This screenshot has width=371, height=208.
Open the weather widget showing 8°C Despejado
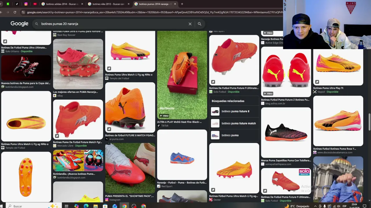297,206
